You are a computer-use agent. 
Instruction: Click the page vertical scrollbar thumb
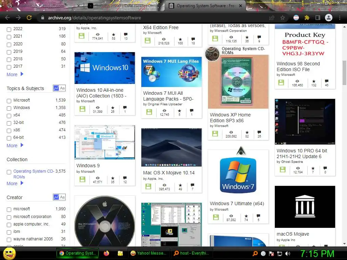344,72
